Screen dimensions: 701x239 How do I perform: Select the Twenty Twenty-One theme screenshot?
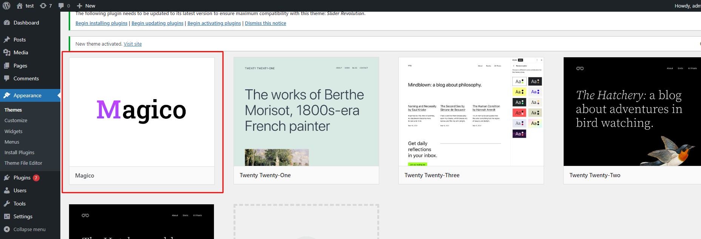pyautogui.click(x=306, y=112)
